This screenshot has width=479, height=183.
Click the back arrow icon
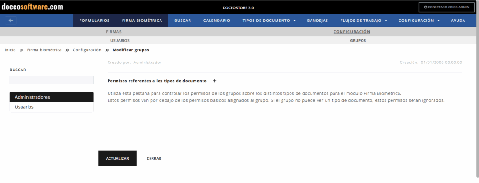coord(11,21)
